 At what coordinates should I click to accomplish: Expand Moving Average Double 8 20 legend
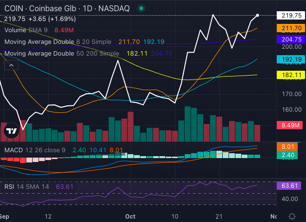pos(58,42)
